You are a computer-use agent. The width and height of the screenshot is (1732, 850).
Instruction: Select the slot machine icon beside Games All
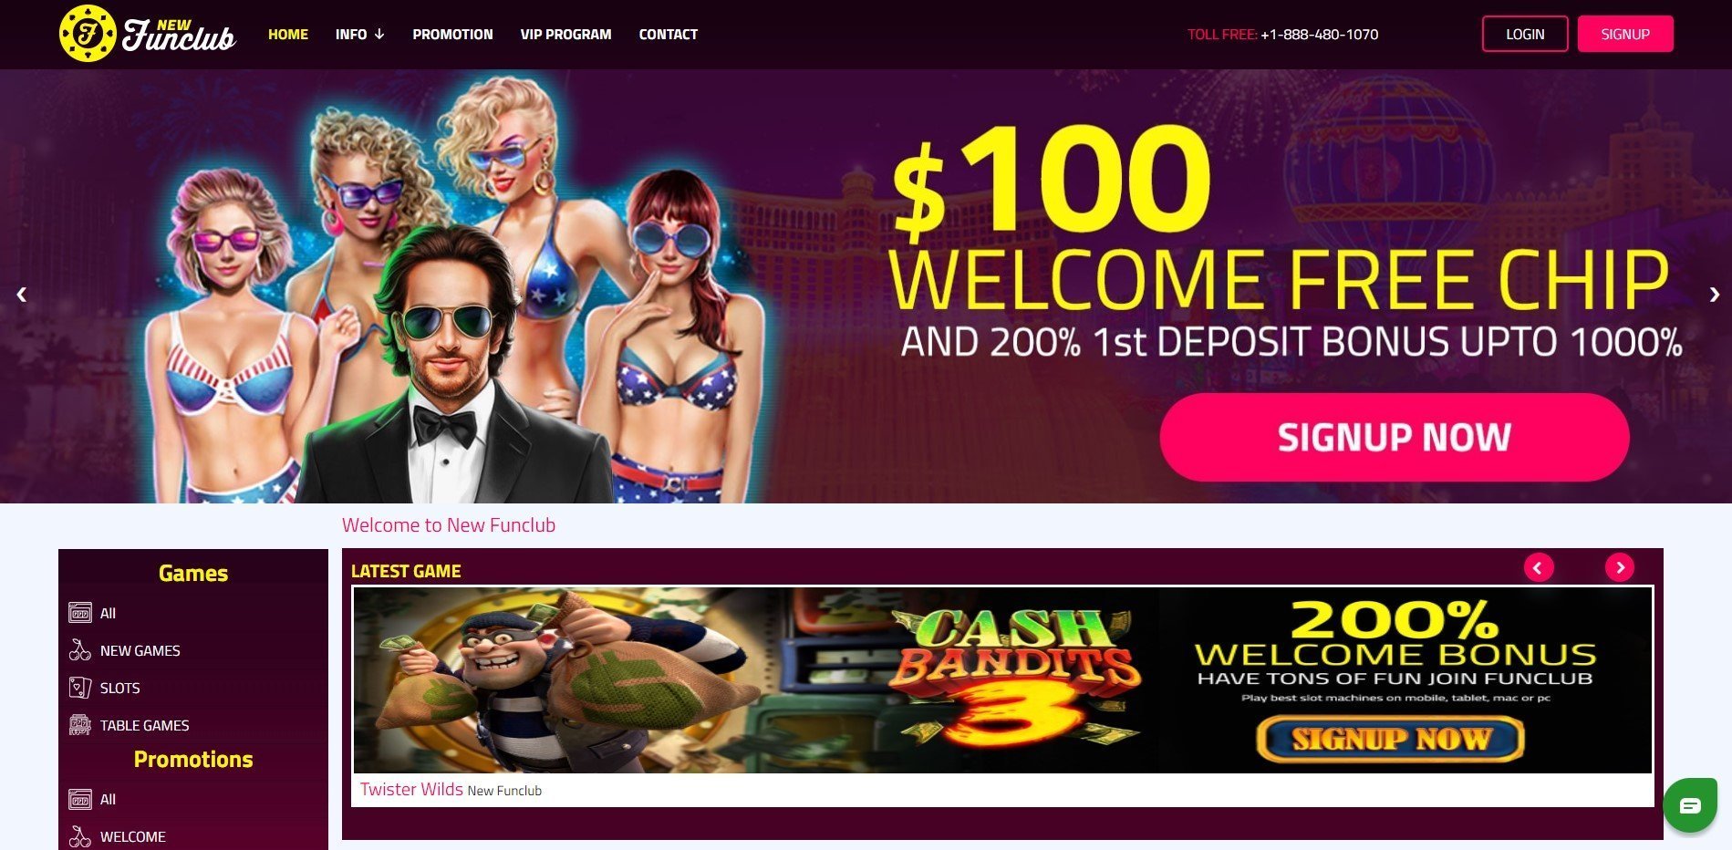[x=80, y=613]
